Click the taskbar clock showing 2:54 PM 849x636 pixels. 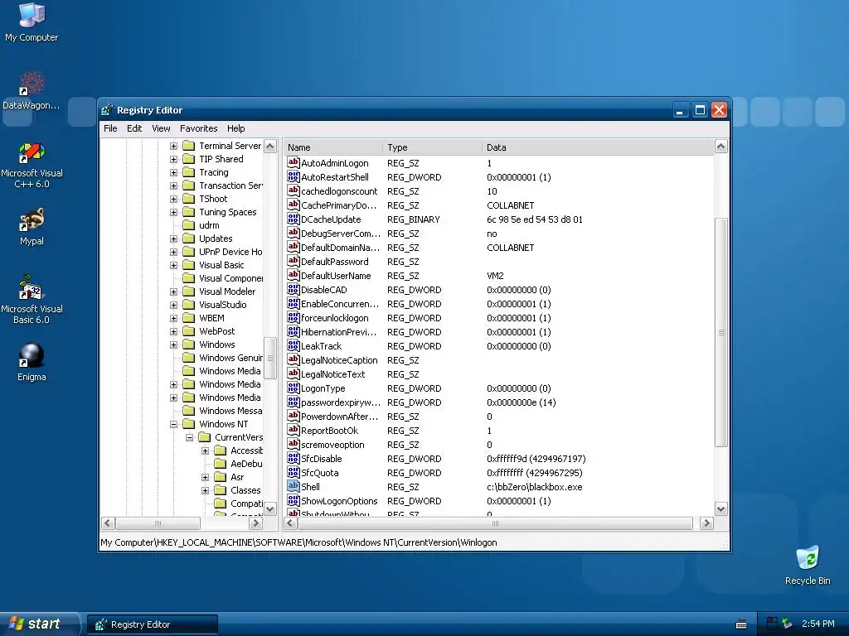818,624
